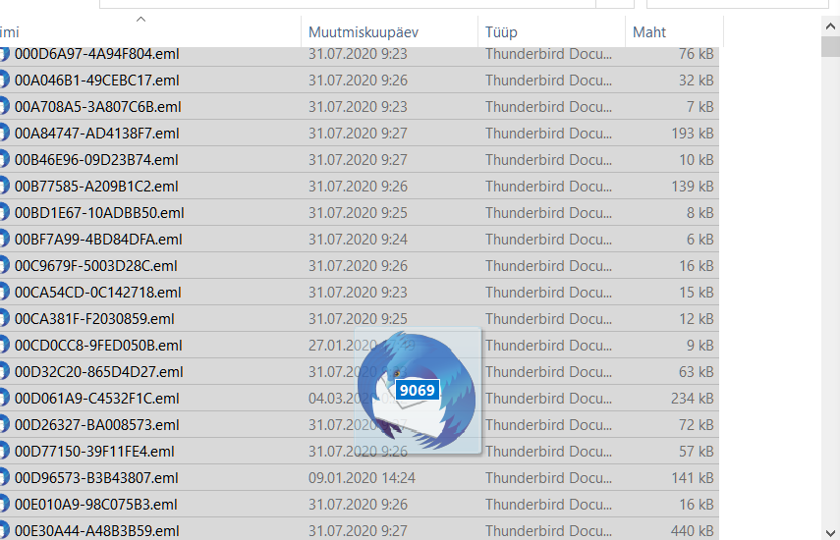Select file 000D6A97-4A94F804.eml
This screenshot has width=840, height=540.
click(97, 54)
